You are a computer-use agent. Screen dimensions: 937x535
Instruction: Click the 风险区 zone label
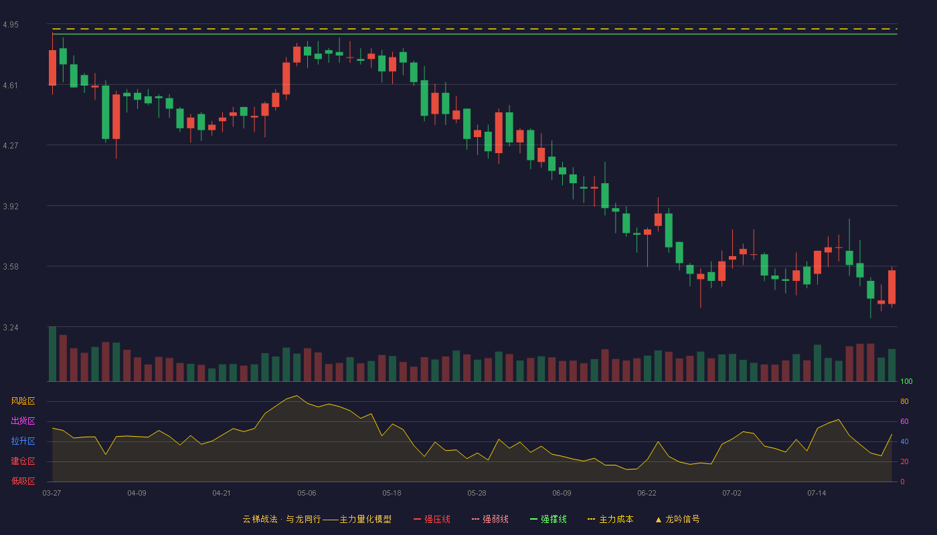coord(23,401)
